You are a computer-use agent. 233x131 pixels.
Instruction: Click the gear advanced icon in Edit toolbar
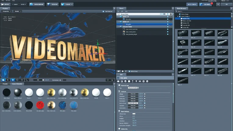pyautogui.click(x=147, y=81)
